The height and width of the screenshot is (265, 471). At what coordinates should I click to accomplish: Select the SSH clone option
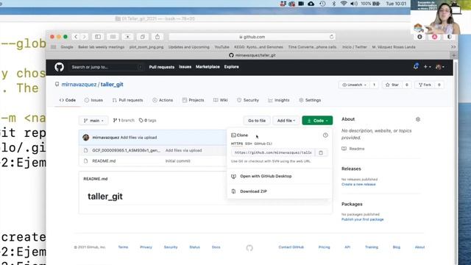tap(249, 144)
